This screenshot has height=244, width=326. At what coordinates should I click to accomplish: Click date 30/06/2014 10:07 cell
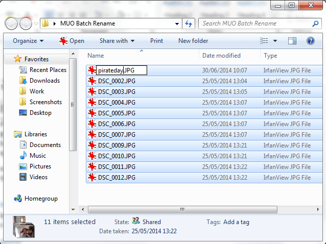point(224,70)
